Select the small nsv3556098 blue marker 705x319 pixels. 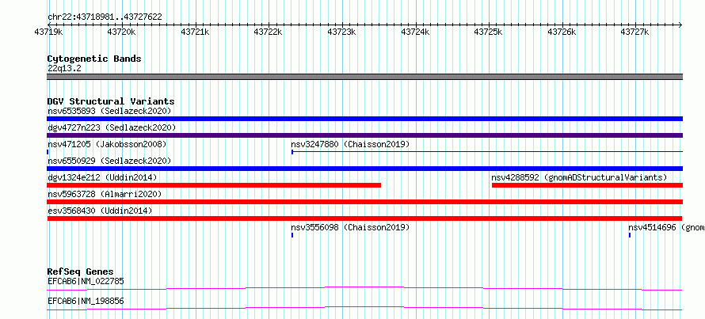point(292,235)
